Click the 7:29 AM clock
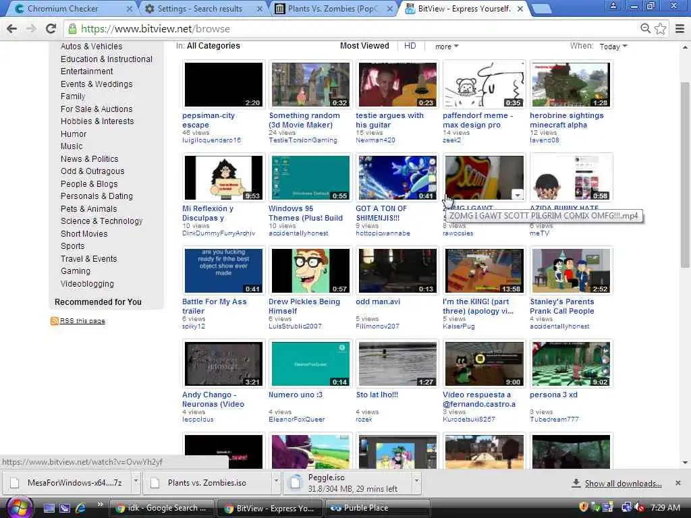This screenshot has width=691, height=518. click(x=665, y=507)
